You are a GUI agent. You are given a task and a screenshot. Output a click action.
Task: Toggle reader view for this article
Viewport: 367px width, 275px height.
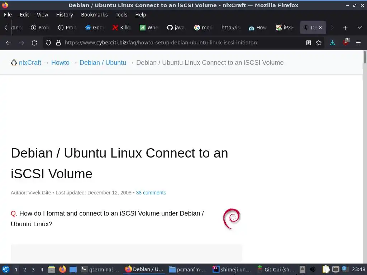click(x=309, y=43)
